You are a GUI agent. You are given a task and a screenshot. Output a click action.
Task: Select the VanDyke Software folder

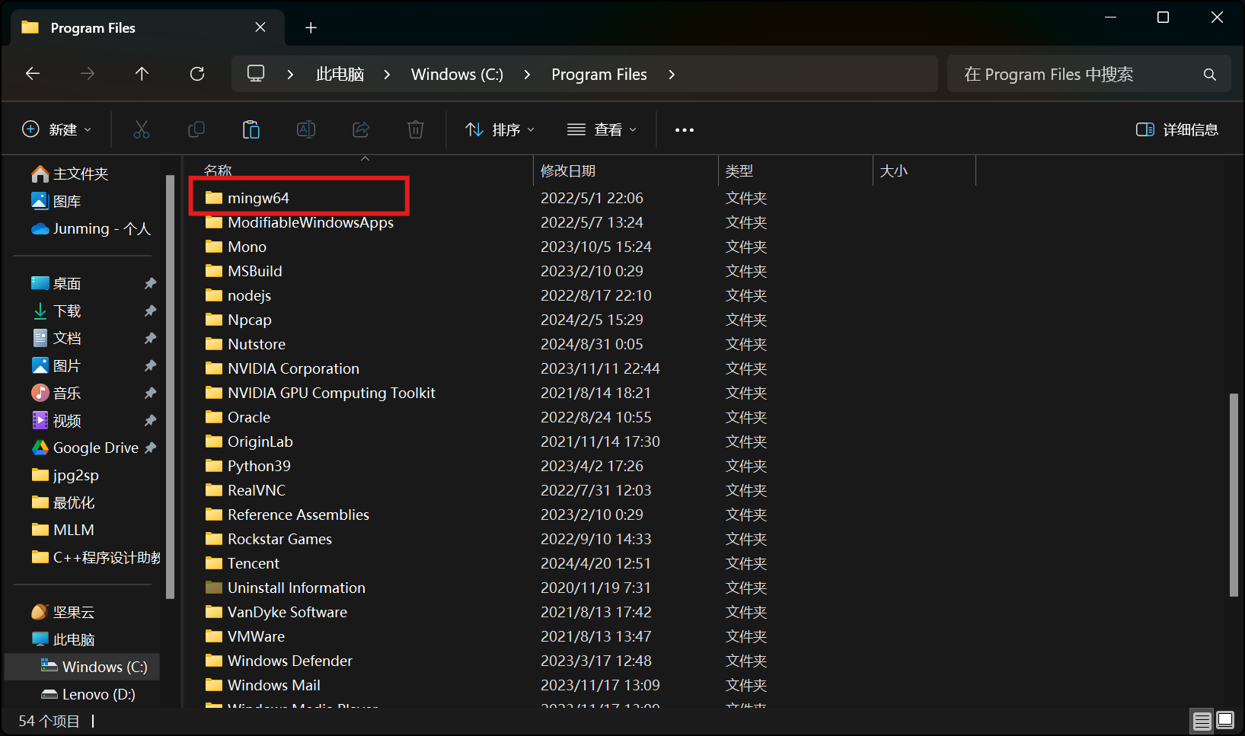tap(288, 612)
